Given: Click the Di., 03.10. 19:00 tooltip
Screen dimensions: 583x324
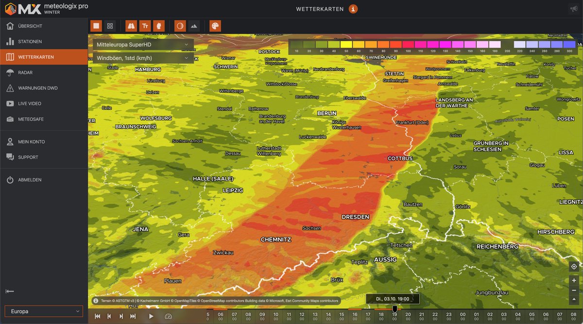Looking at the screenshot, I should point(393,299).
